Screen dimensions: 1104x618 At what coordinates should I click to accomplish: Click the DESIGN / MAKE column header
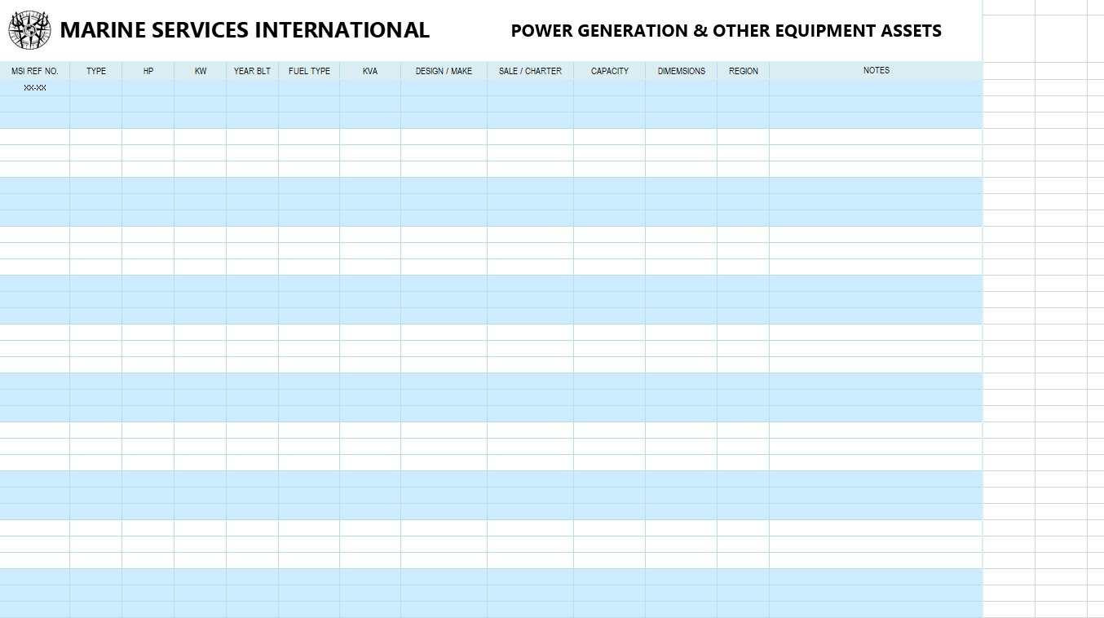point(444,71)
